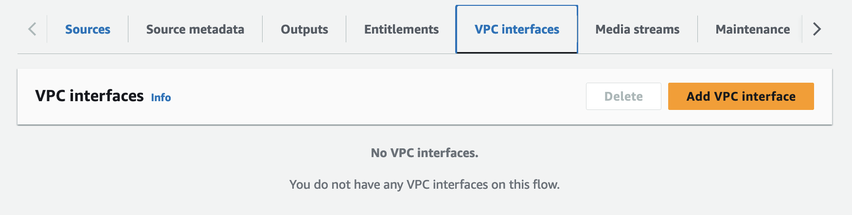The image size is (852, 215).
Task: Open the Media streams tab
Action: click(637, 29)
